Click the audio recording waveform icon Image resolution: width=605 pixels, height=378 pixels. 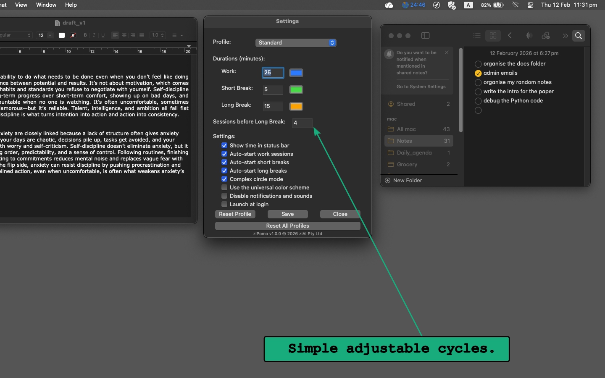tap(529, 36)
